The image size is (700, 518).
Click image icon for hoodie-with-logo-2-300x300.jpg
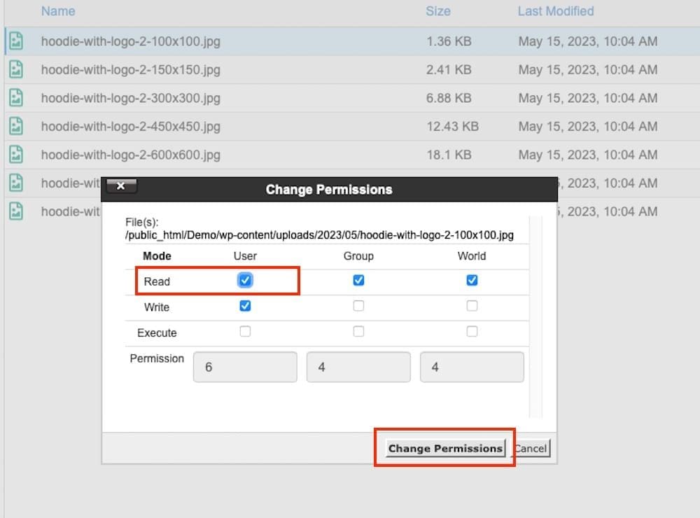[x=15, y=98]
